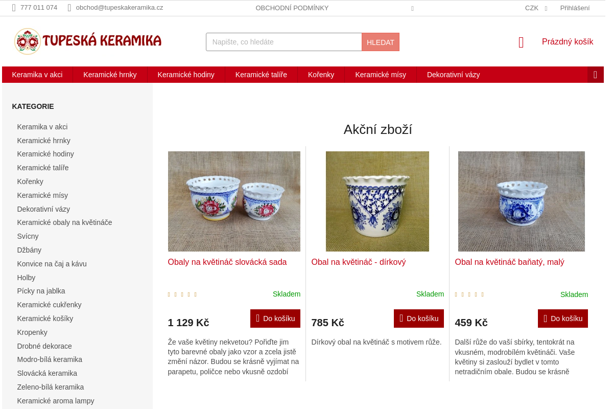Image resolution: width=613 pixels, height=409 pixels.
Task: Open Kořenky from the top navigation
Action: 321,75
